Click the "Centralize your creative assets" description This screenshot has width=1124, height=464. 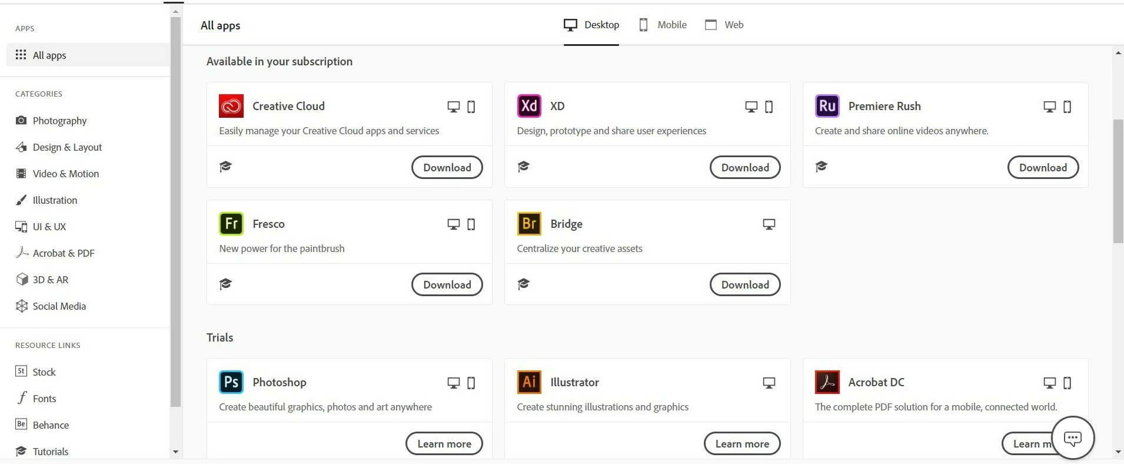click(580, 248)
